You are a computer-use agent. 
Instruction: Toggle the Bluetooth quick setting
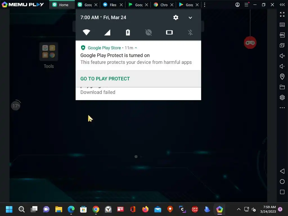(x=190, y=32)
